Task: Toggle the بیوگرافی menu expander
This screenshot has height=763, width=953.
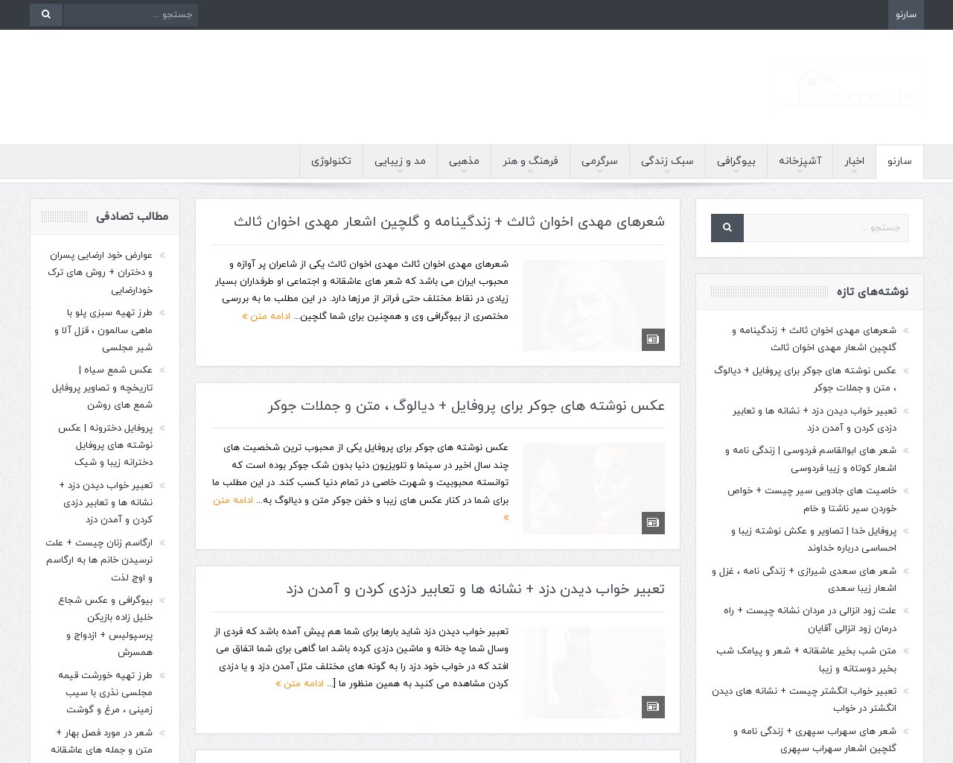Action: [x=736, y=171]
